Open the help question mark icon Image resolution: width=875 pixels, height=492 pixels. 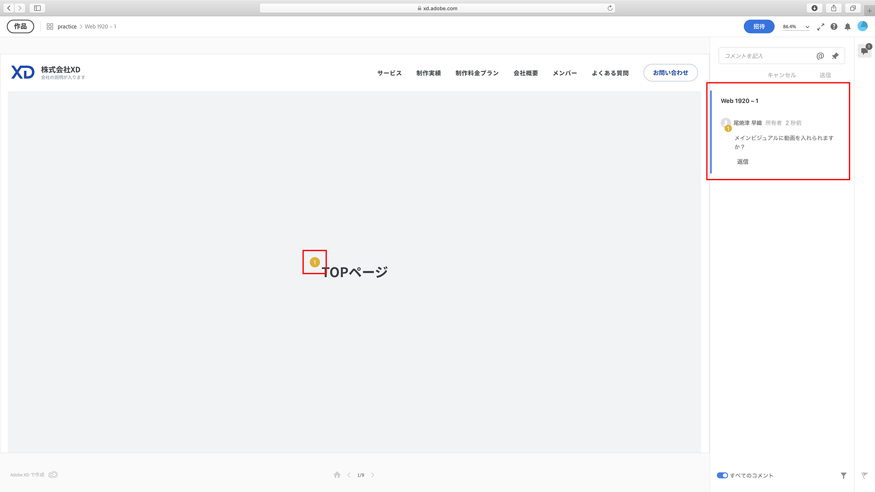click(834, 26)
